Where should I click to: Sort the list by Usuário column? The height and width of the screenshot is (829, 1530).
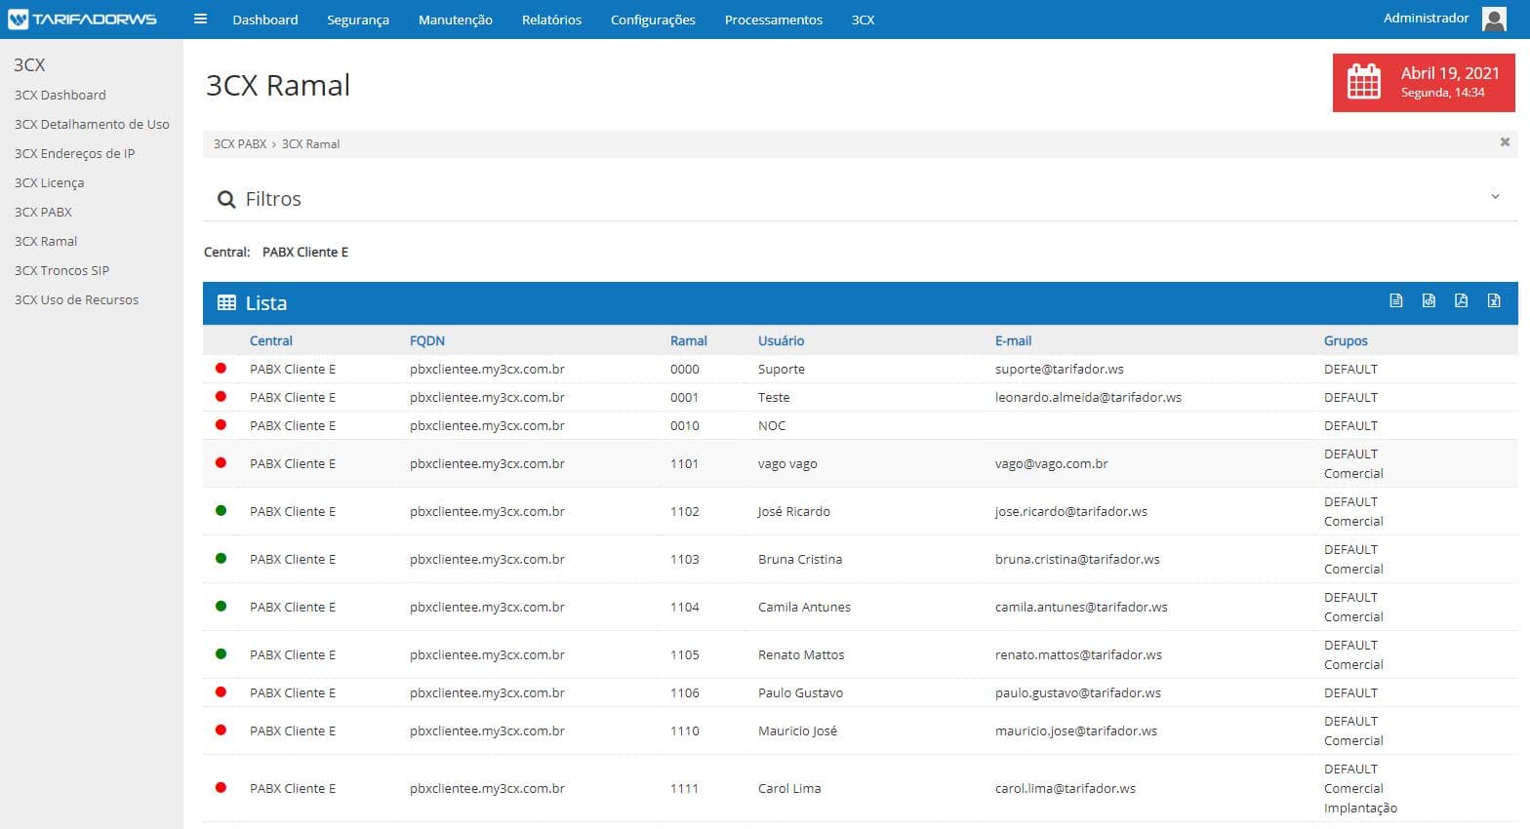(x=782, y=340)
